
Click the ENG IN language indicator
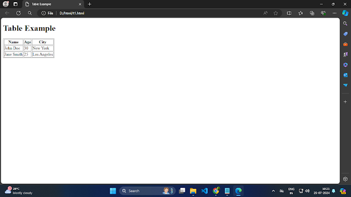(x=291, y=191)
